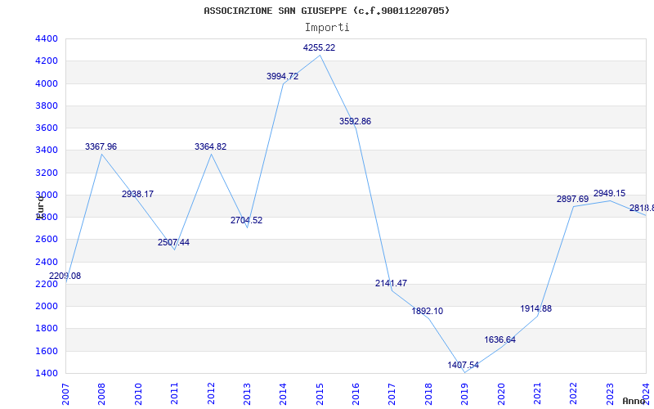
Task: Select the 2938.17 data label
Action: click(137, 195)
